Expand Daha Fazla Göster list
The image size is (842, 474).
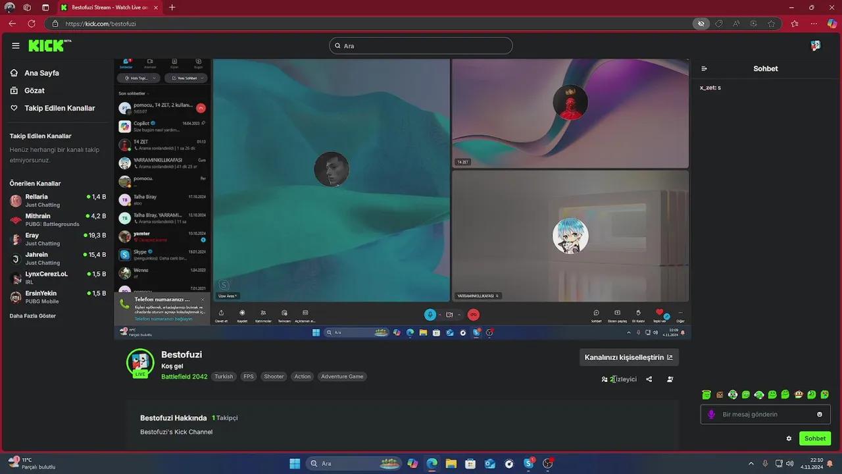[x=33, y=316]
